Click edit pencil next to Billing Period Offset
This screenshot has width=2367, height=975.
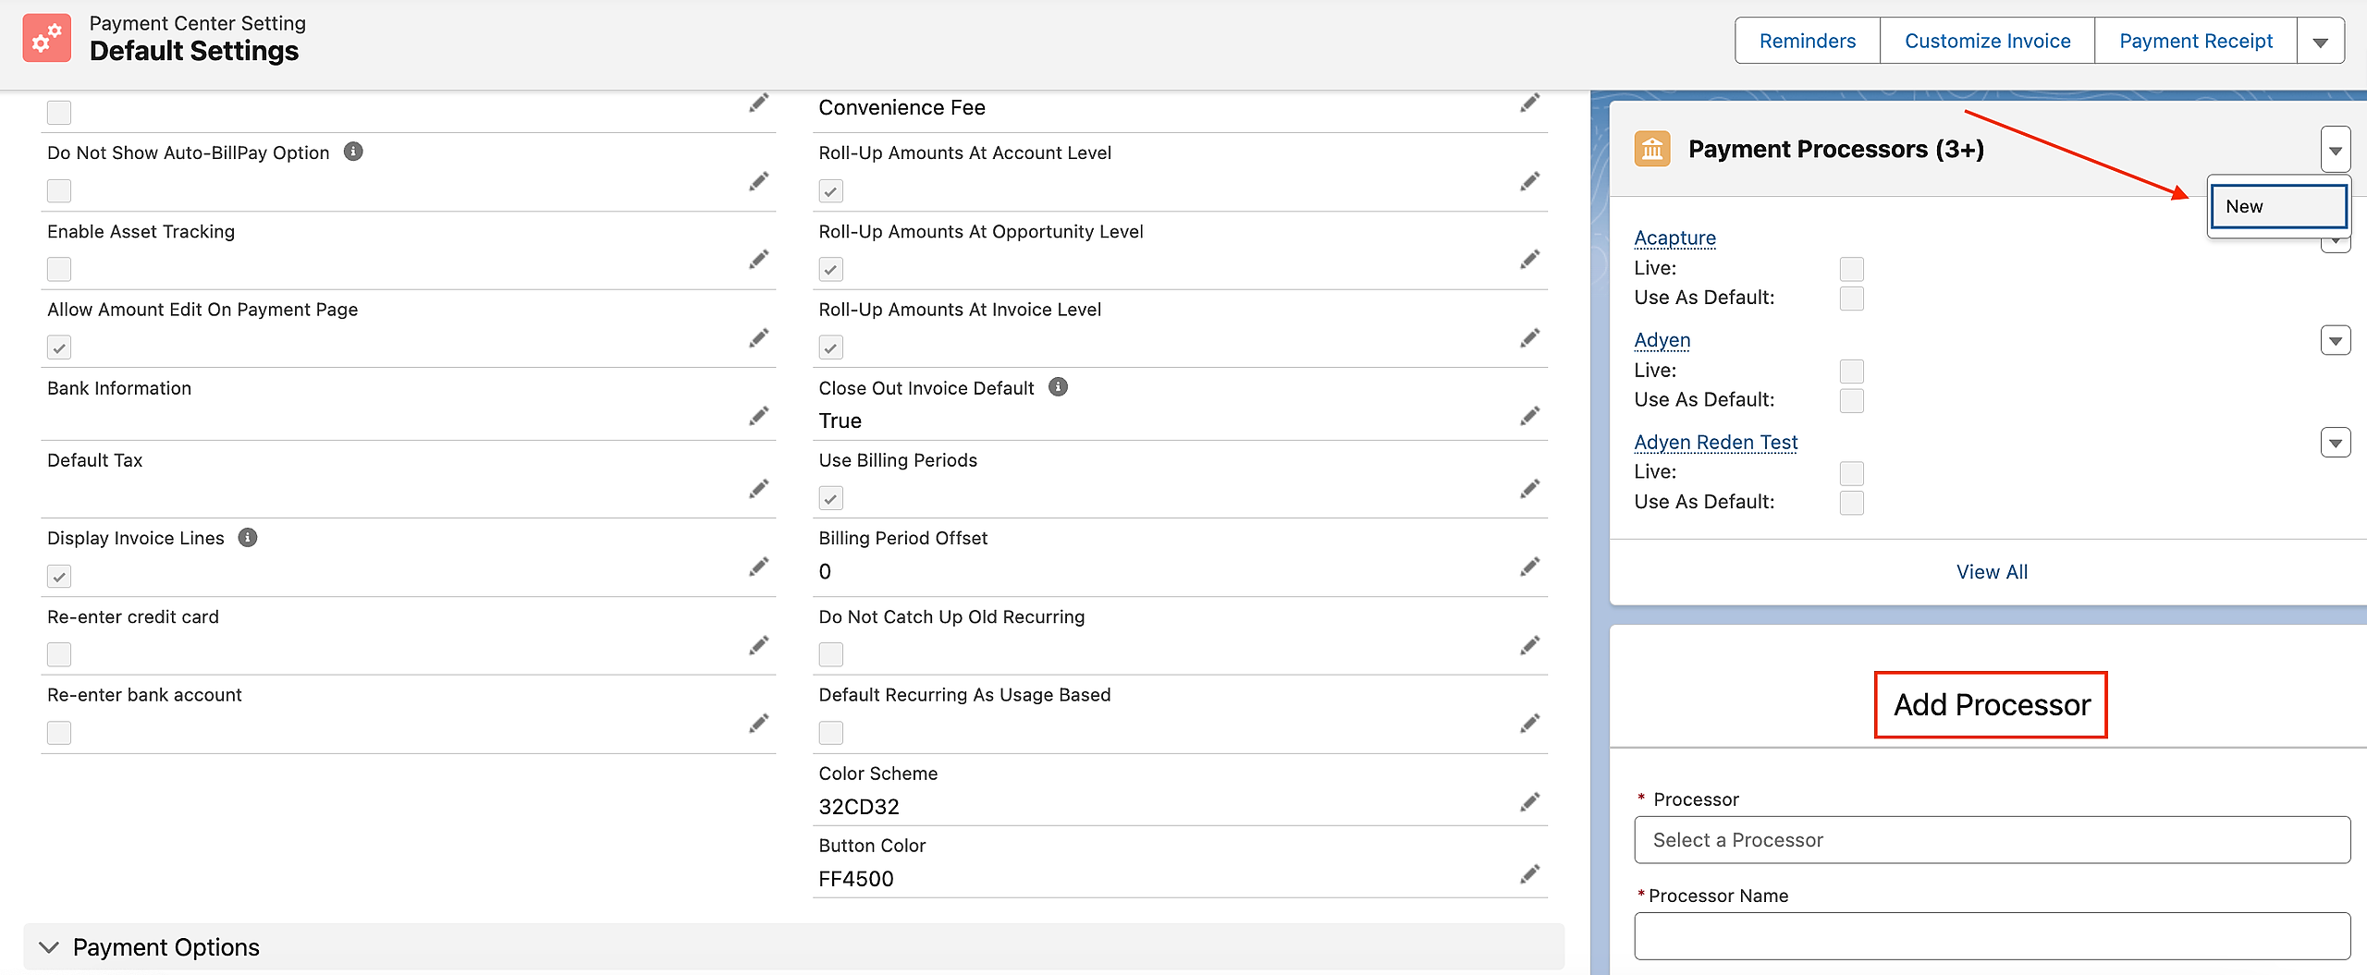tap(1529, 567)
